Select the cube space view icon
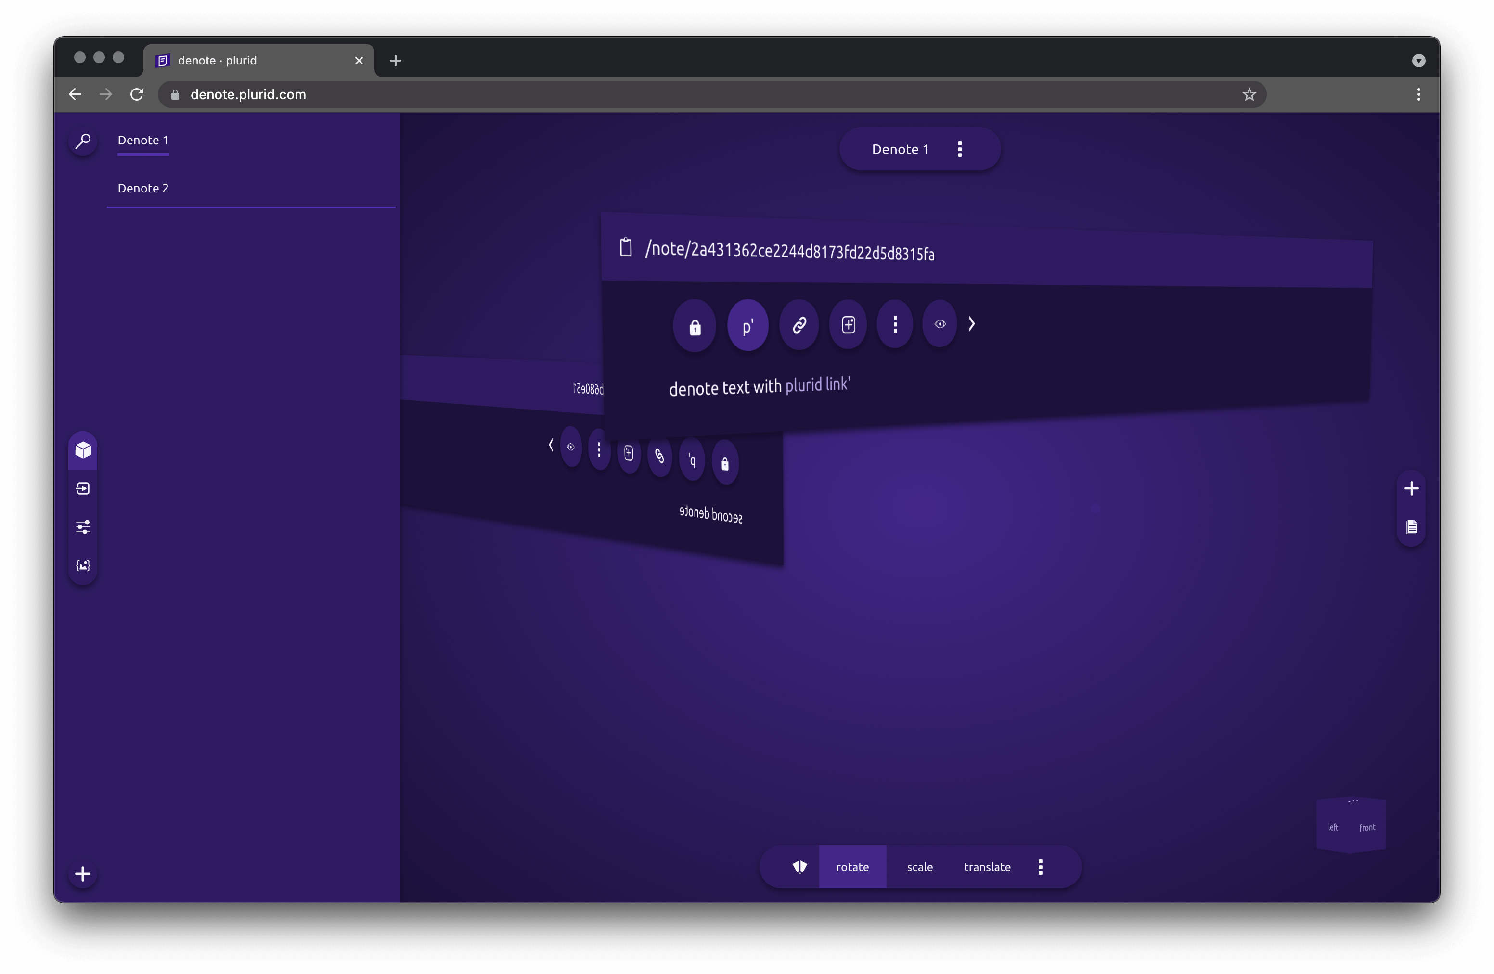 pyautogui.click(x=83, y=449)
